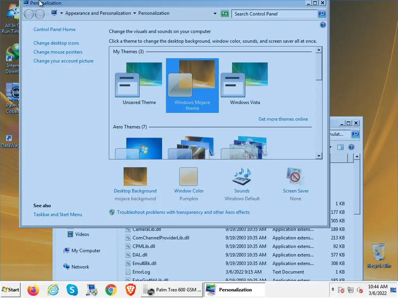
Task: Open Window Color Pumpkin swatch
Action: (189, 177)
